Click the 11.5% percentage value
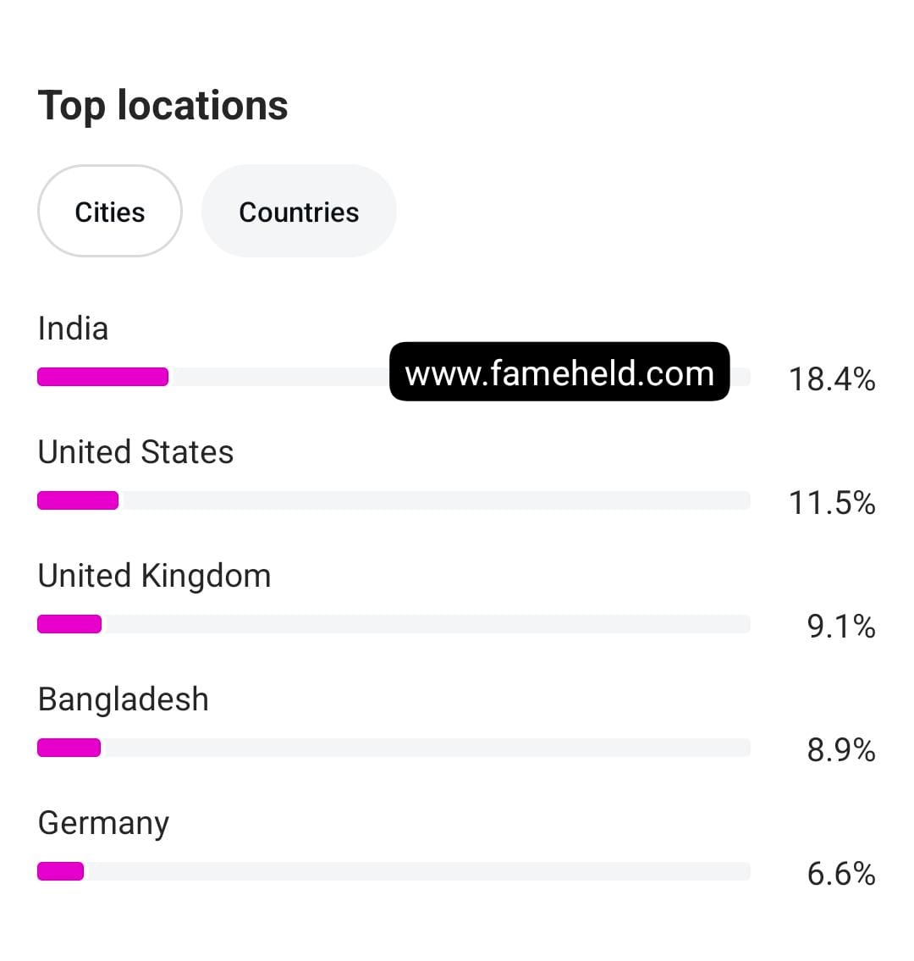Screen dimensions: 914x961 pyautogui.click(x=832, y=503)
